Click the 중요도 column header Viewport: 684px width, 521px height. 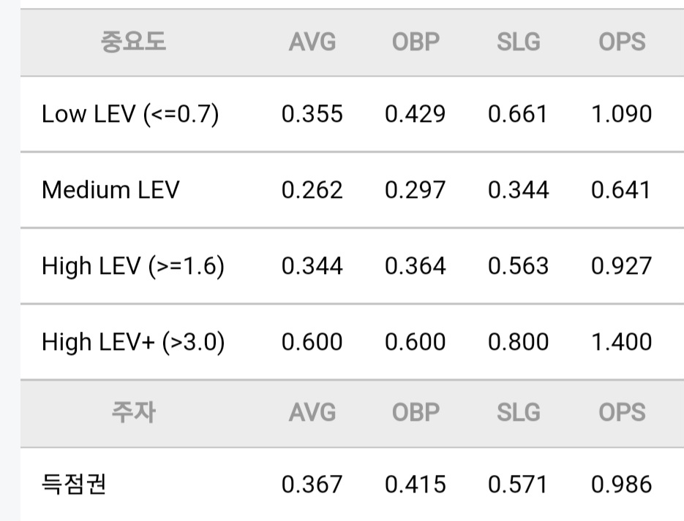(x=133, y=42)
